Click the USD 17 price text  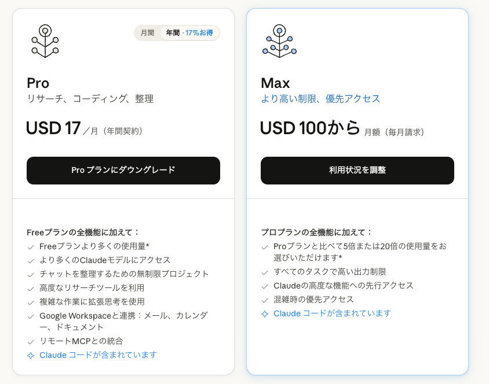(x=53, y=128)
